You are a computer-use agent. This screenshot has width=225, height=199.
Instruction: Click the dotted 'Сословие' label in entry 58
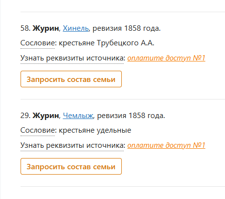coord(38,43)
